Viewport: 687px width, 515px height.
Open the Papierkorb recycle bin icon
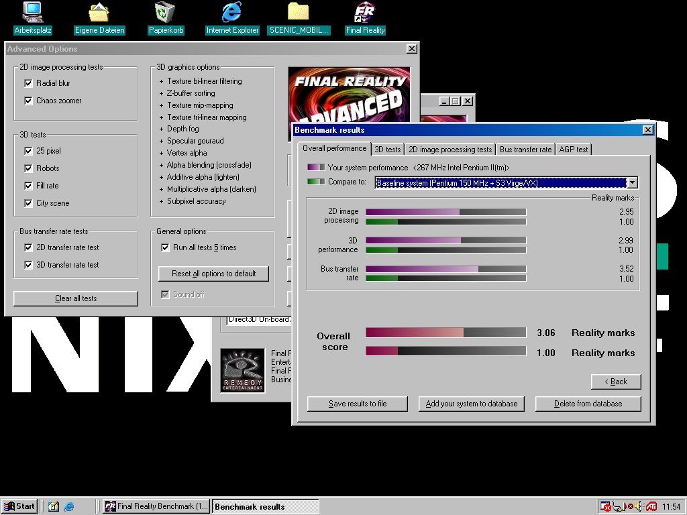pos(166,18)
